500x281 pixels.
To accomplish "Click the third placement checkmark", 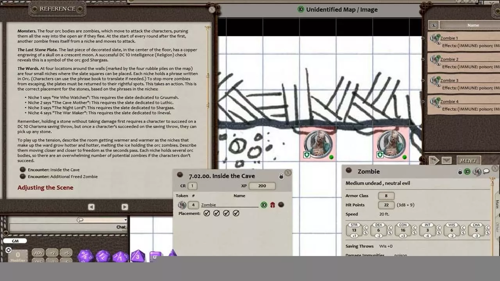I will coord(226,213).
